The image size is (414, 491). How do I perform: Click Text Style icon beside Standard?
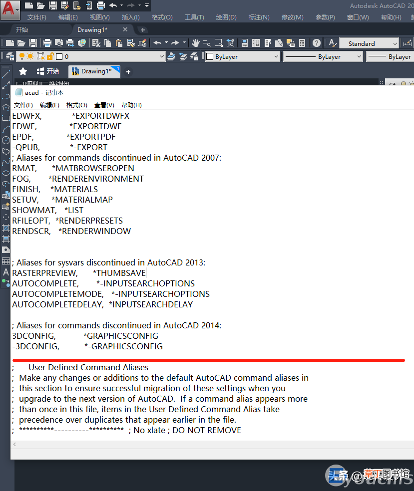pos(333,43)
